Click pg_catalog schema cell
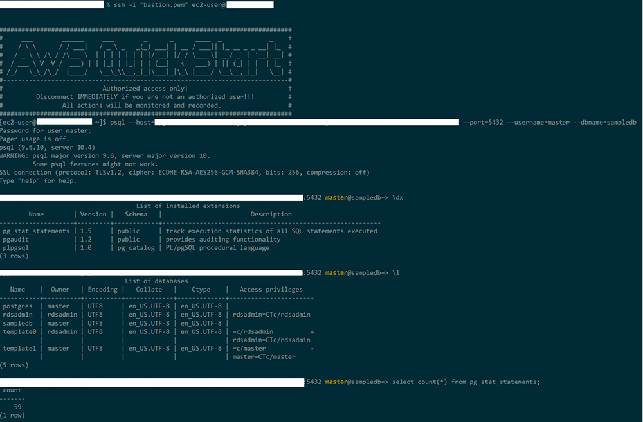This screenshot has width=643, height=422. coord(136,248)
